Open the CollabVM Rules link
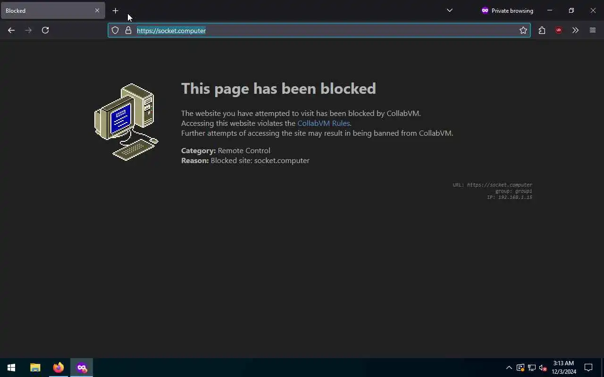 [324, 123]
